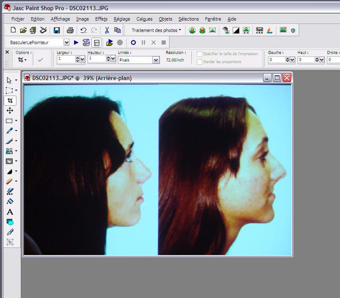The width and height of the screenshot is (340, 298).
Task: Click the Cut scissors icon
Action: (x=107, y=30)
